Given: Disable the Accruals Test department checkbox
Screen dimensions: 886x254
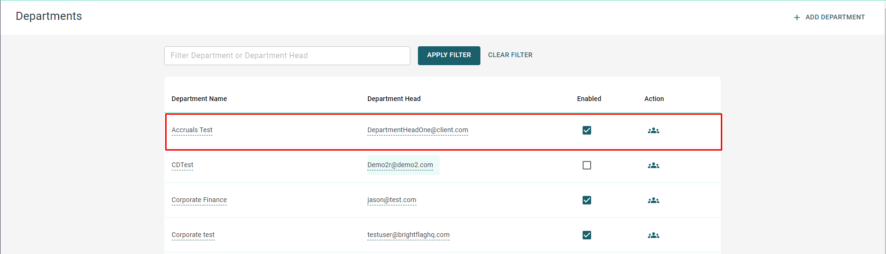Looking at the screenshot, I should point(587,130).
